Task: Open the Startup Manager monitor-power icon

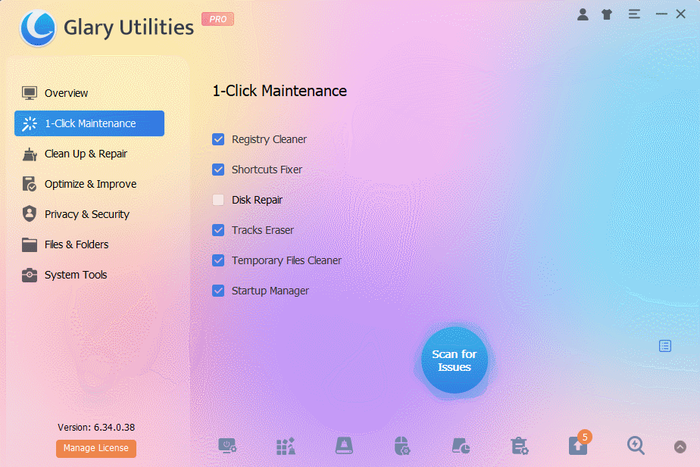Action: click(x=227, y=446)
